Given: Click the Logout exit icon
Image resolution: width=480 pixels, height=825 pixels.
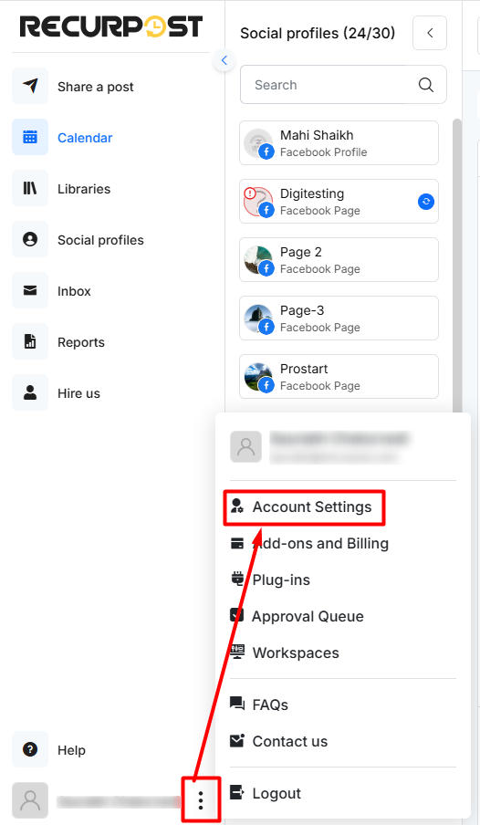Looking at the screenshot, I should (x=237, y=792).
